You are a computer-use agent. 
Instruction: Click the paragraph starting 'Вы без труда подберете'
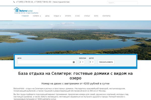click(71, 97)
